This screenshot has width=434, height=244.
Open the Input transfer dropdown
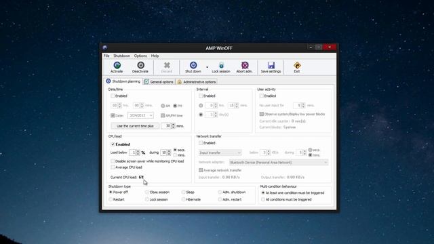220,152
